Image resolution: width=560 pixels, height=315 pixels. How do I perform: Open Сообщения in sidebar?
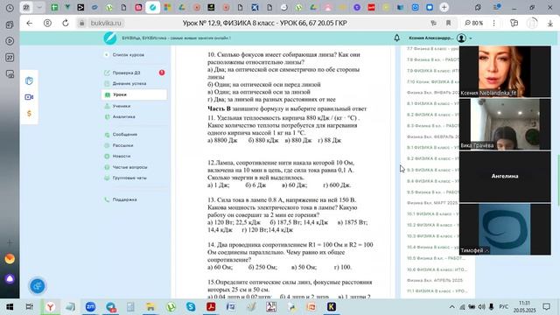(x=124, y=135)
